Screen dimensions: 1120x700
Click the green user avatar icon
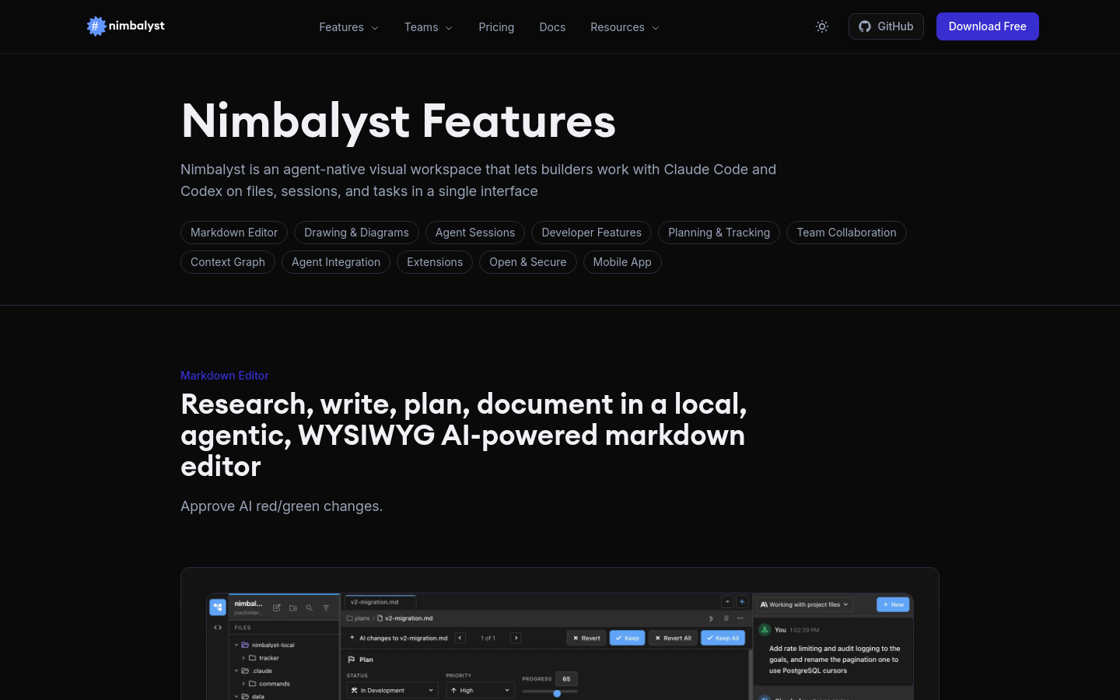(765, 630)
